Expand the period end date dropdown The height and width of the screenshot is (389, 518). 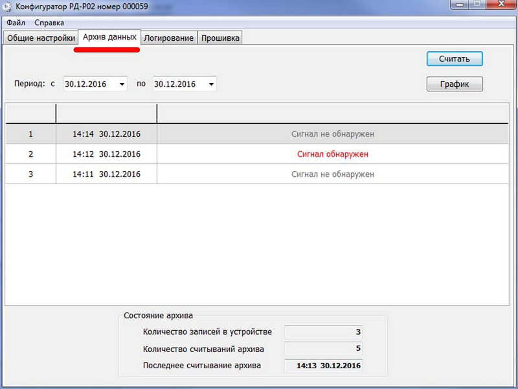click(x=211, y=84)
